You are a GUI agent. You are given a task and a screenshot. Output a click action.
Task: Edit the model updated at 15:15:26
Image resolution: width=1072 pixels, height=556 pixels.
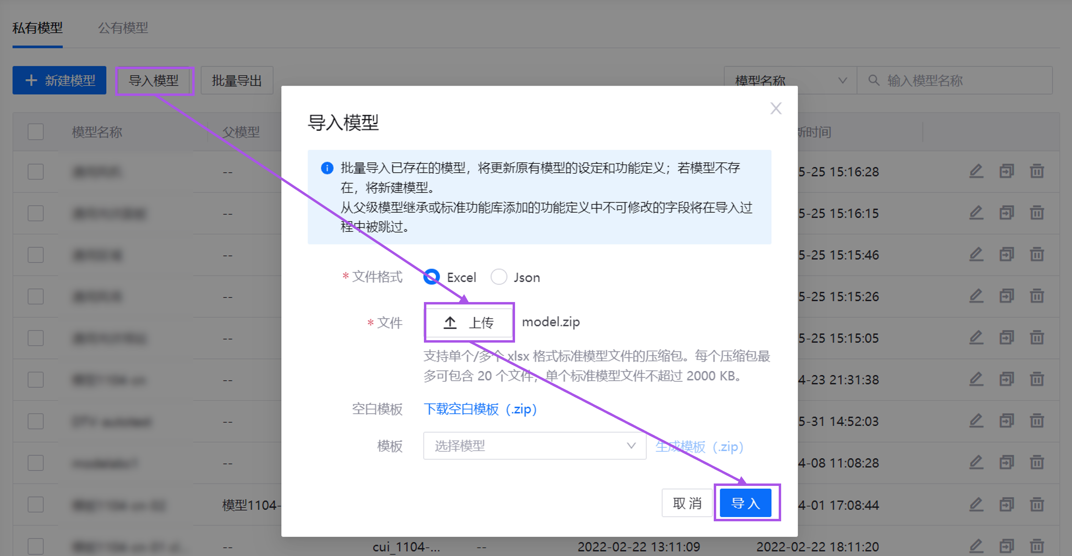point(976,296)
